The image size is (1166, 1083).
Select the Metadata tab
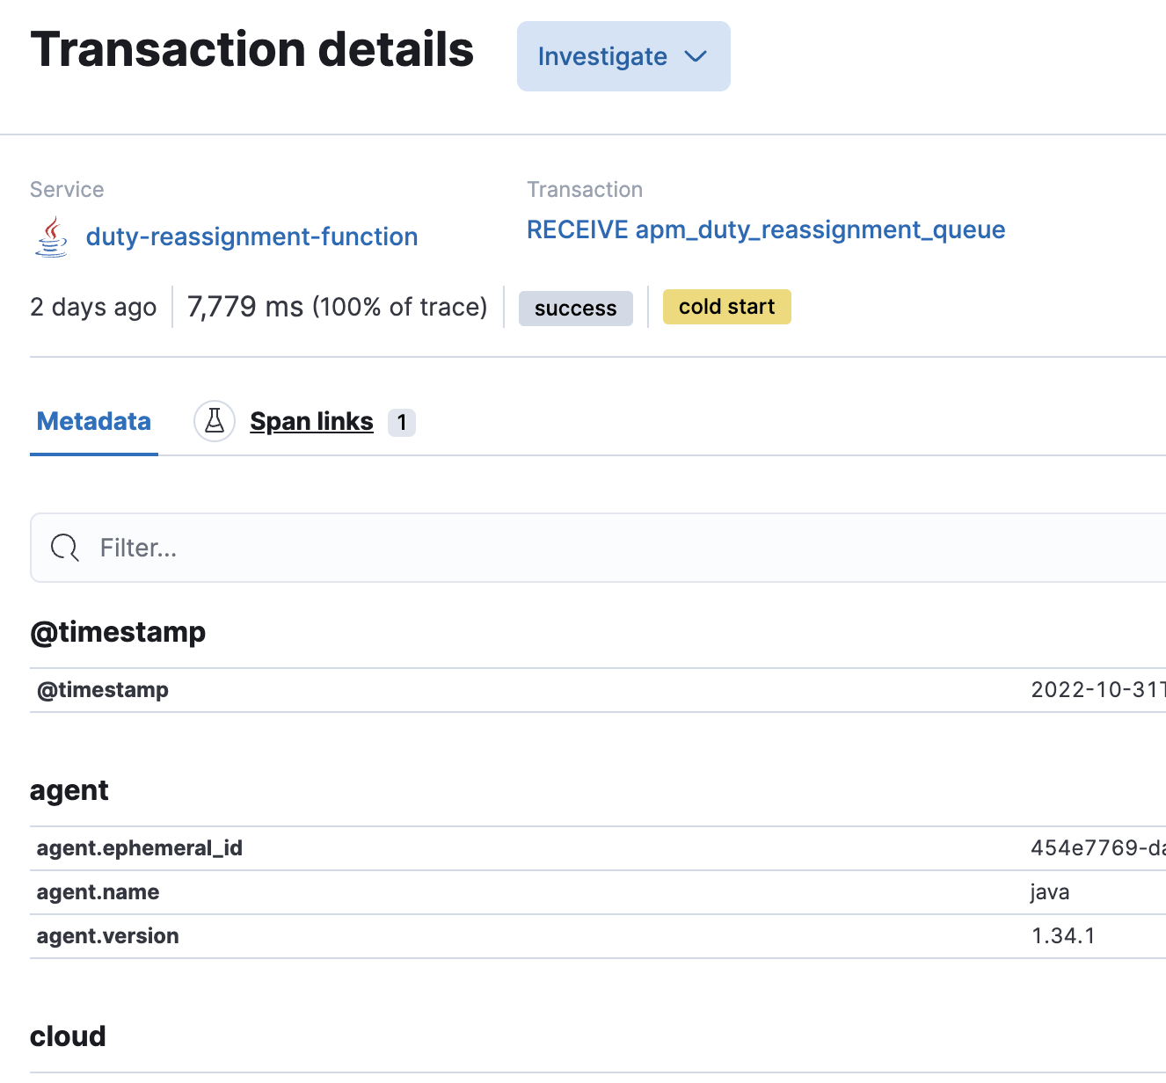point(93,421)
